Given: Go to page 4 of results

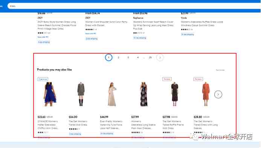Looking at the screenshot, I should click(x=138, y=57).
